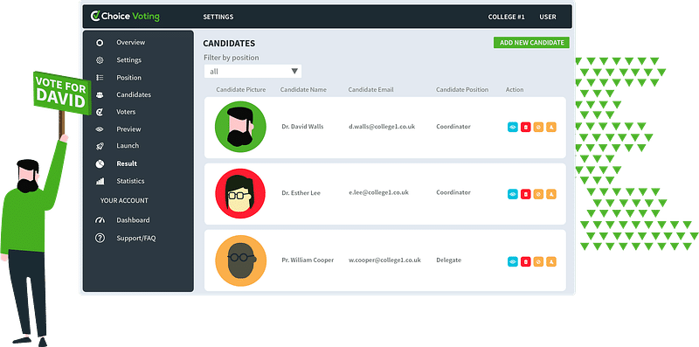Screen dimensions: 699x347
Task: Click the orange block icon for Esther Lee
Action: pos(538,194)
